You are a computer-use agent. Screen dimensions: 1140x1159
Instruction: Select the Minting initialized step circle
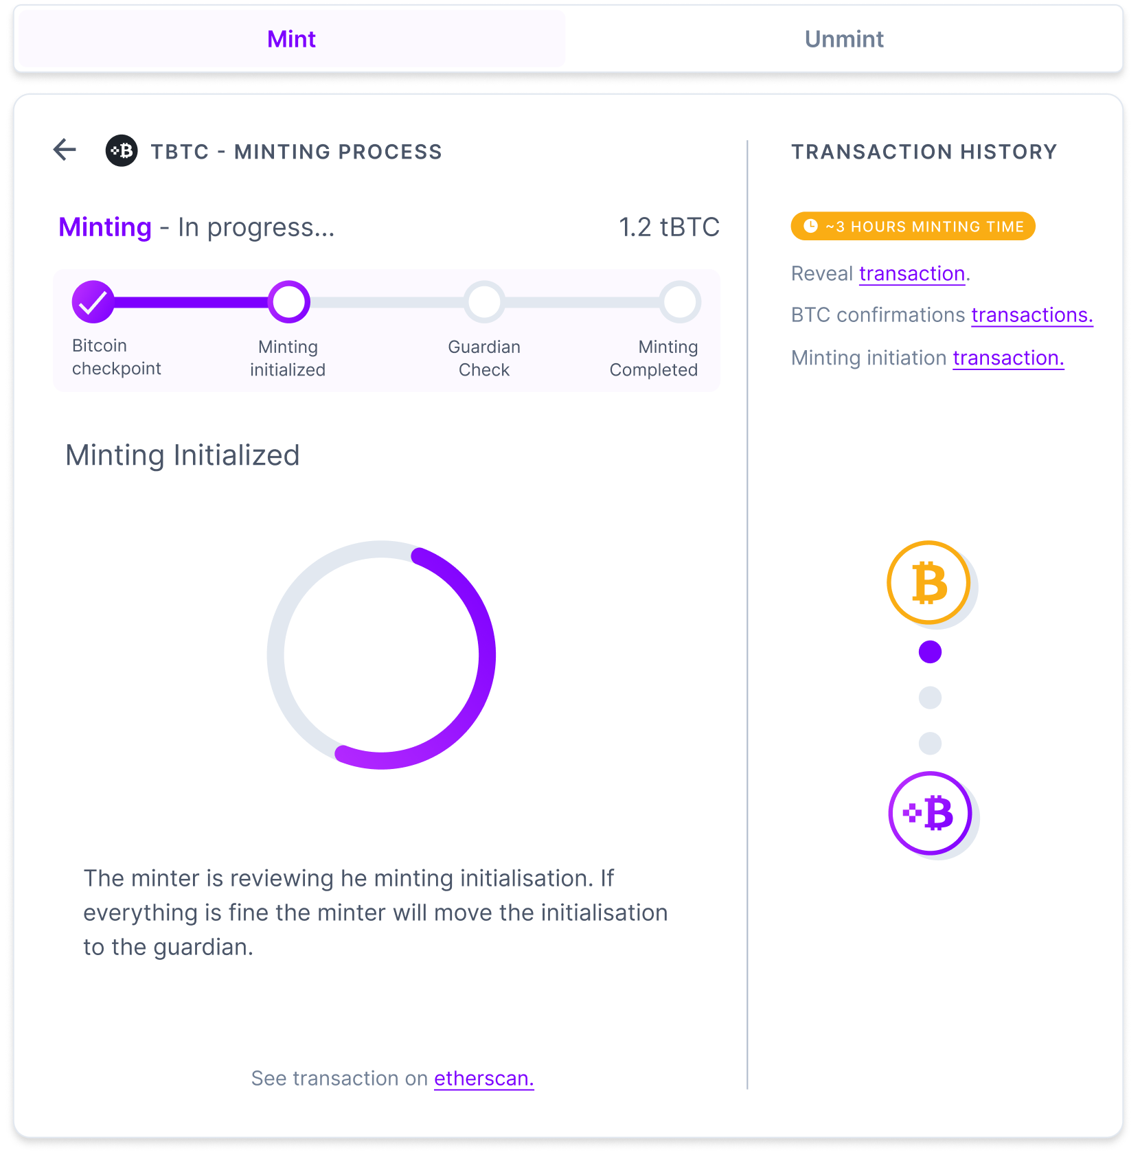pyautogui.click(x=288, y=301)
